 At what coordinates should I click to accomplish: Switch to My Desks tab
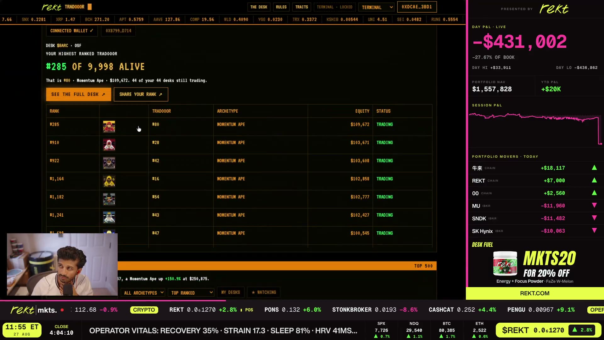[x=231, y=292]
